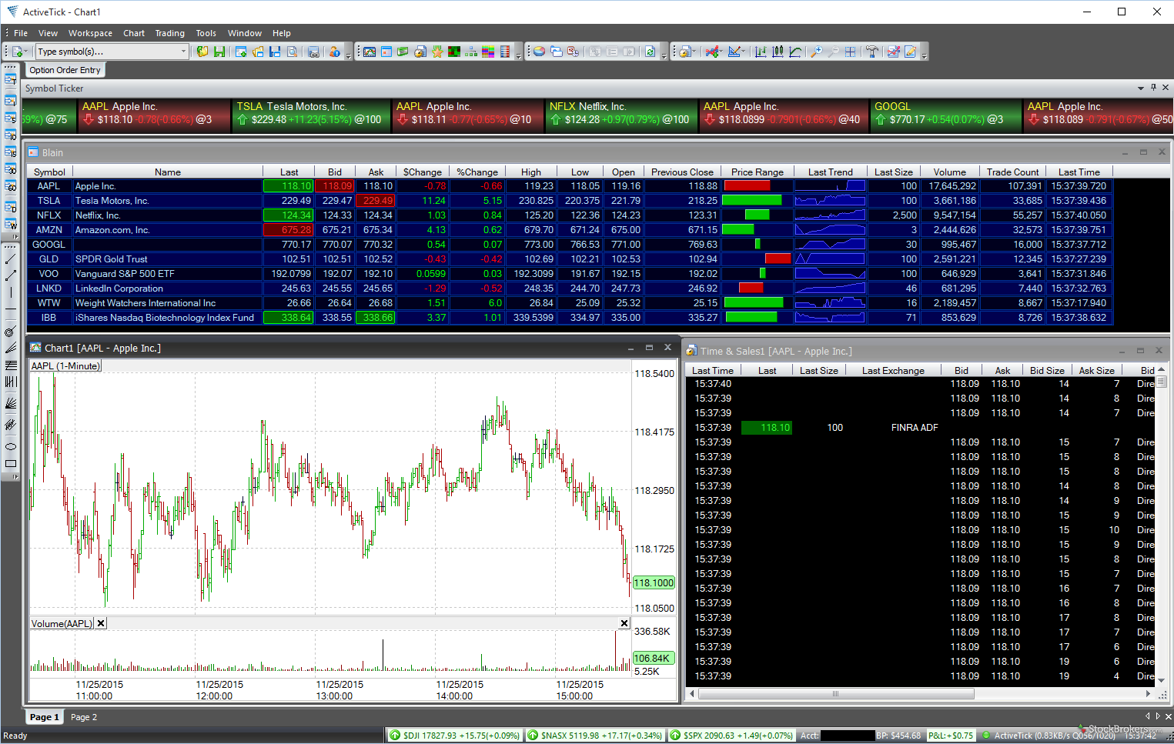Open the Workspace menu
The image size is (1174, 744).
tap(90, 33)
